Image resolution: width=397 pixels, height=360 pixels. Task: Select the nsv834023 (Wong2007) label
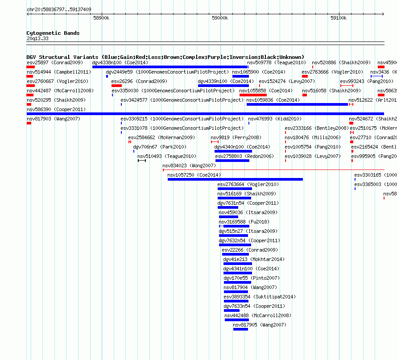[x=189, y=166]
